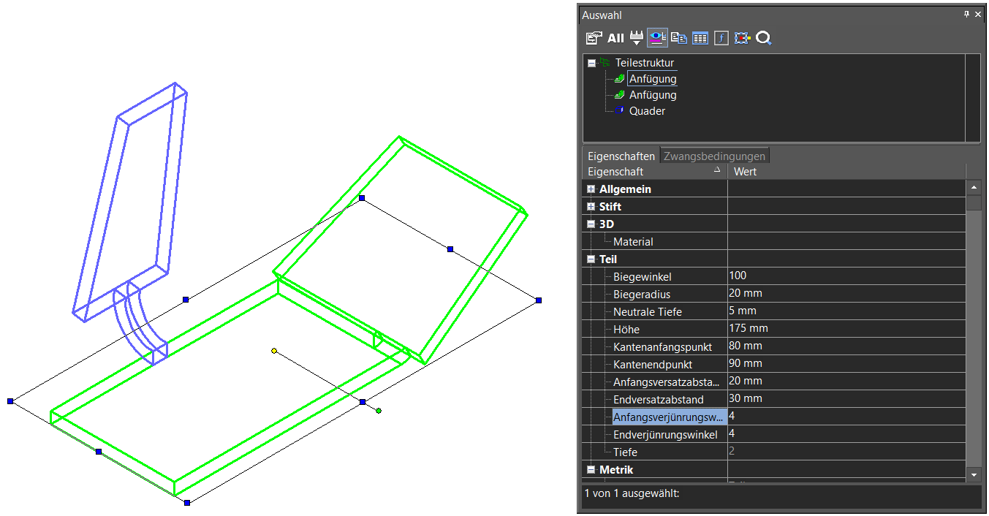Edit the Endverjüngungswinkel value 4

pyautogui.click(x=846, y=434)
